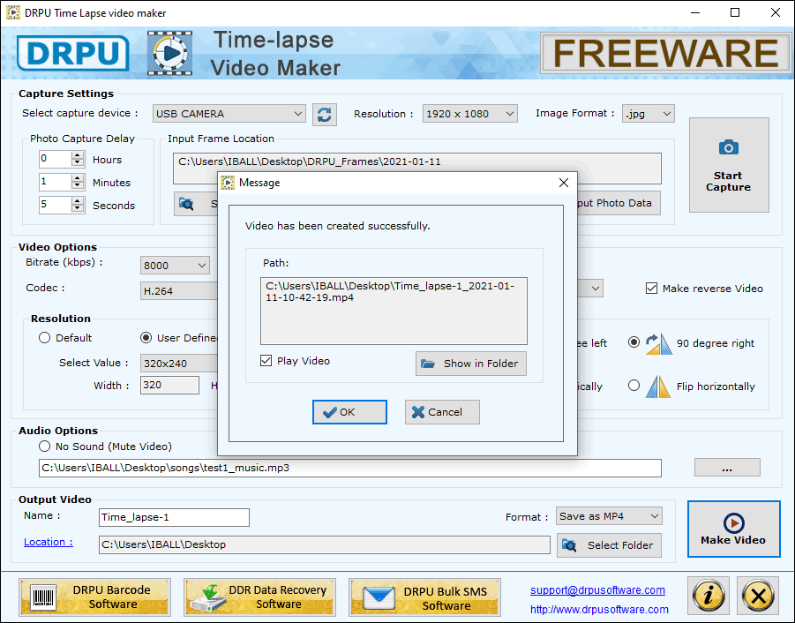Click the DRPU logo
The image size is (795, 623).
[x=73, y=53]
